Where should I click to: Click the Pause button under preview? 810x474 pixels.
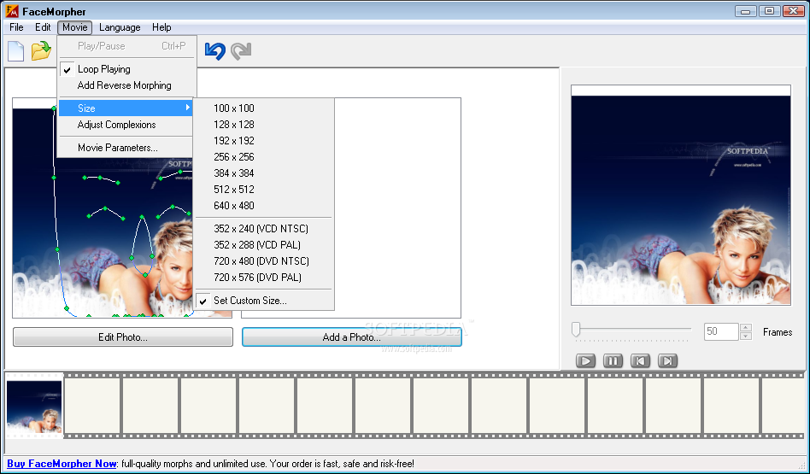click(x=613, y=360)
